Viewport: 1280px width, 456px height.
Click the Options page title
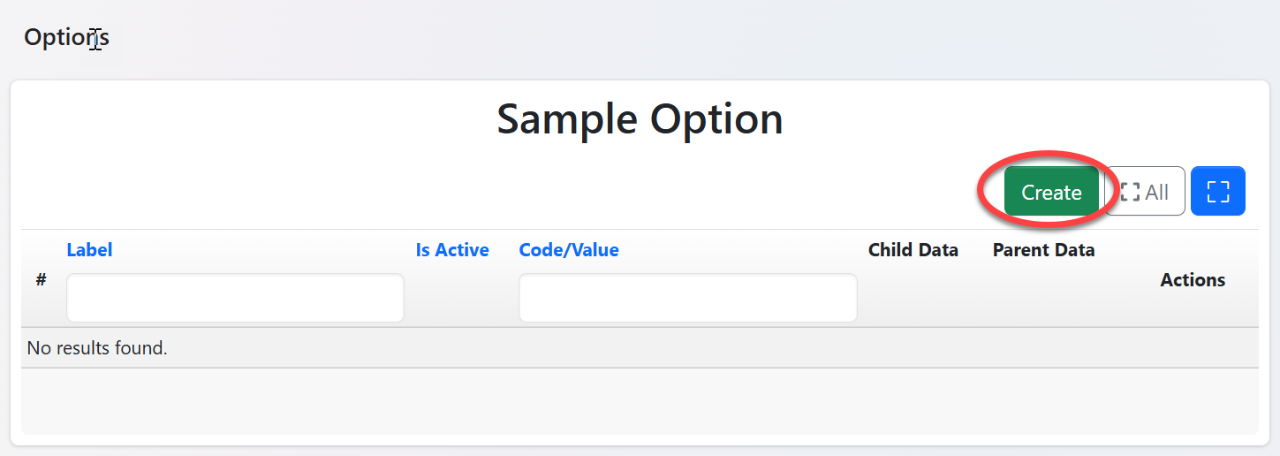coord(66,37)
